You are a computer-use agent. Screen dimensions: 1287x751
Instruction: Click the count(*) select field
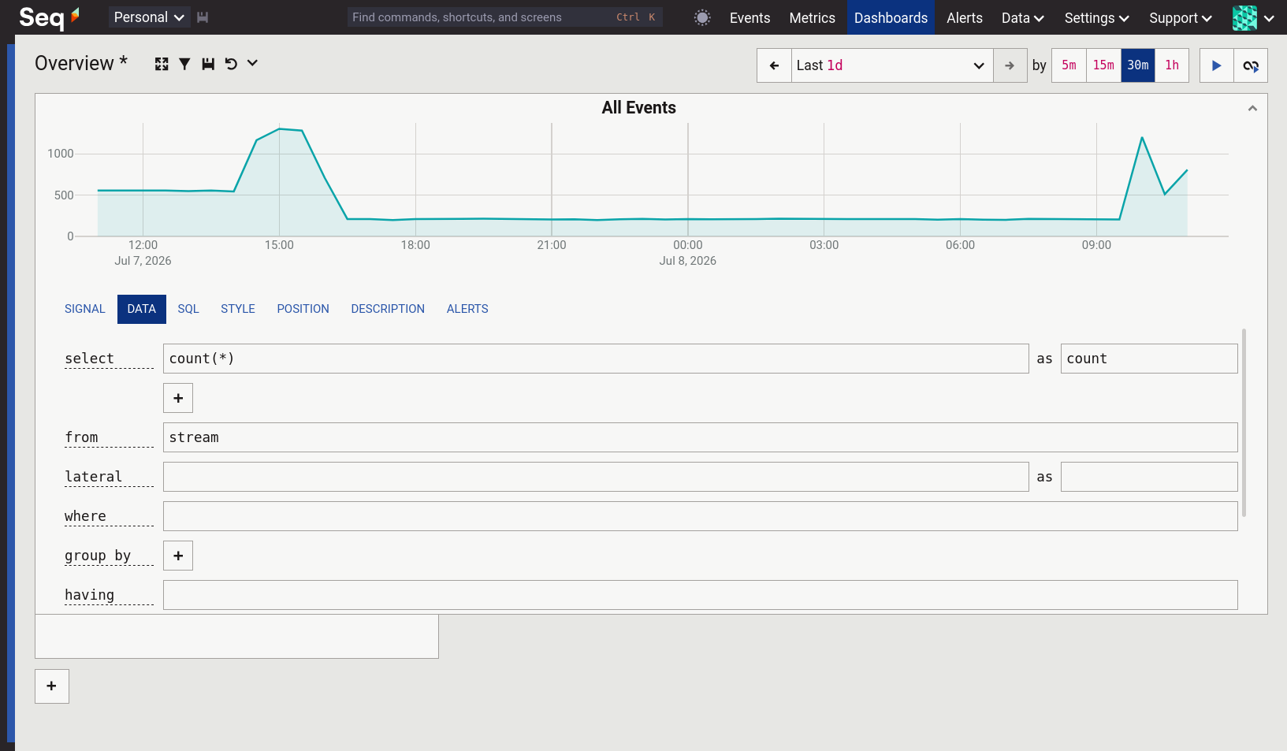pos(596,359)
